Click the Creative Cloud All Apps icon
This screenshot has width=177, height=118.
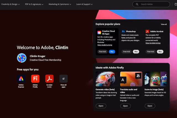pos(99,33)
